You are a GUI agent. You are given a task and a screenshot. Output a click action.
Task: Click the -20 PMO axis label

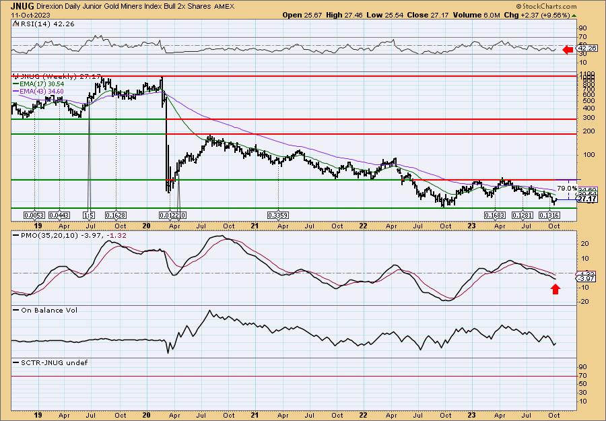click(x=584, y=302)
